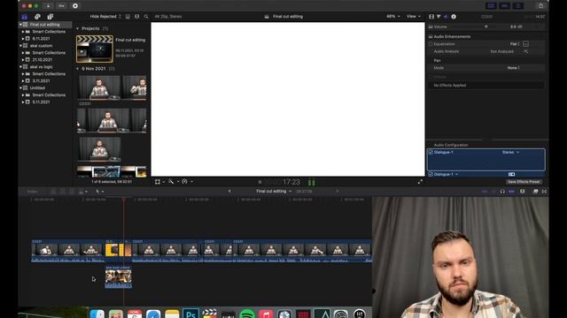This screenshot has width=567, height=318.
Task: Collapse the Projects section in browser
Action: coord(77,28)
